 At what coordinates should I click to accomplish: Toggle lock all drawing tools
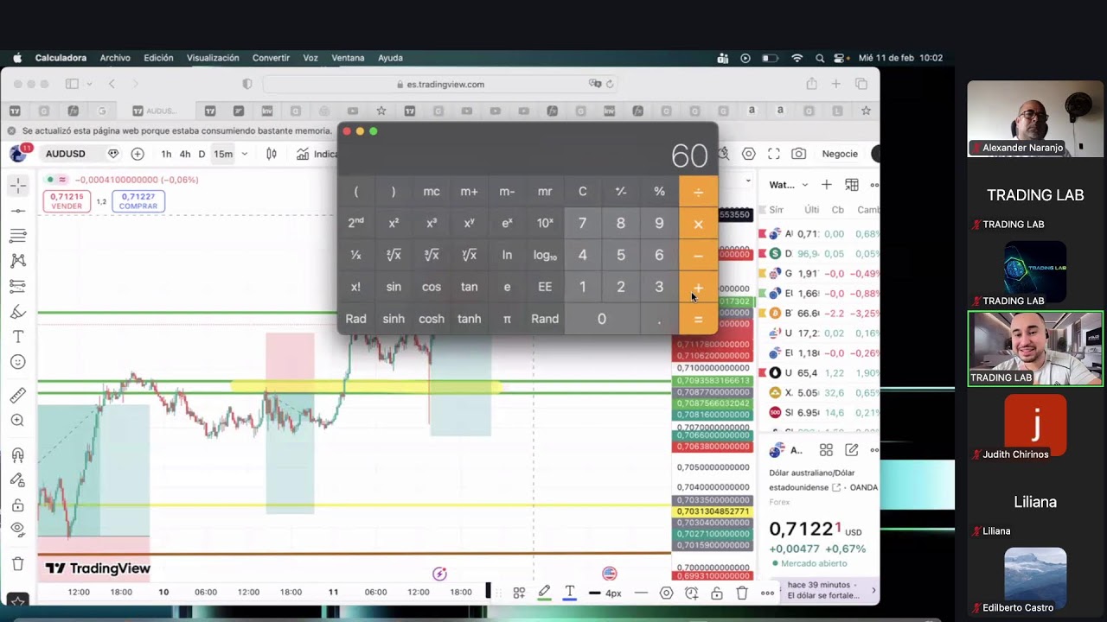point(18,505)
